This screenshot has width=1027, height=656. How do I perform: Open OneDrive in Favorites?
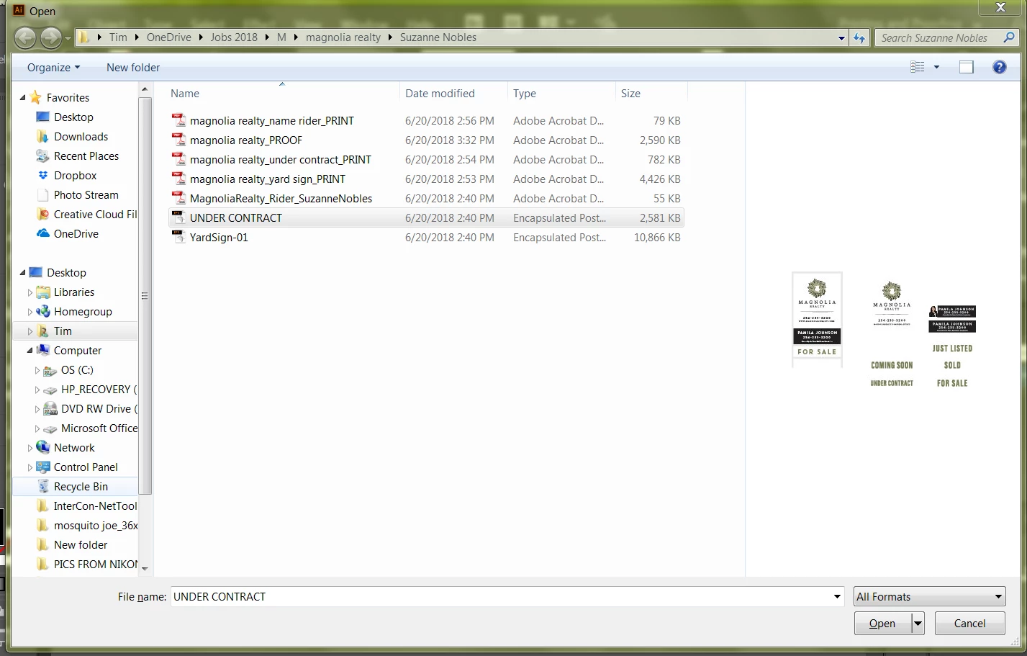point(76,233)
